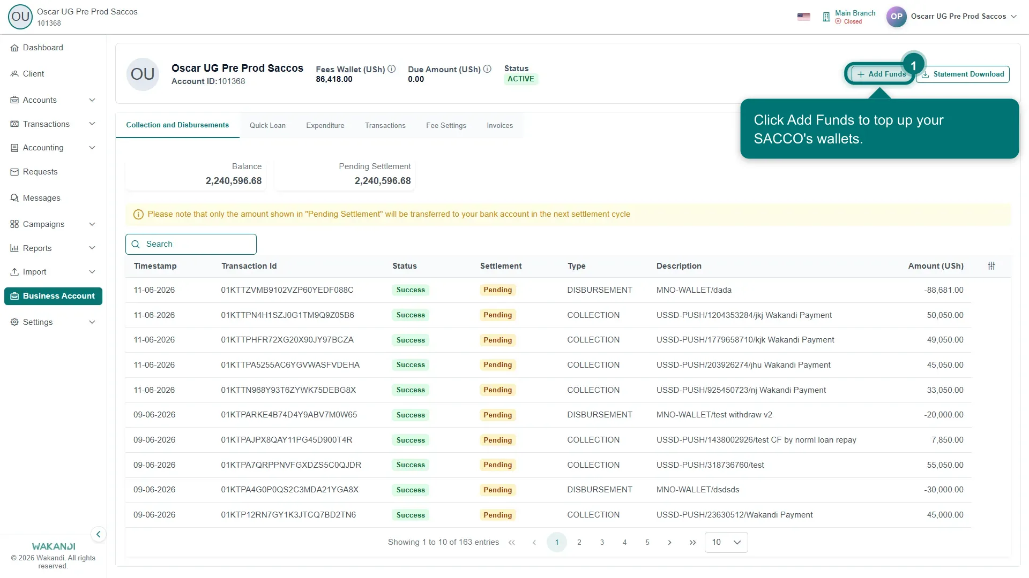Click the Messages chat icon
Viewport: 1029px width, 578px height.
coord(14,198)
